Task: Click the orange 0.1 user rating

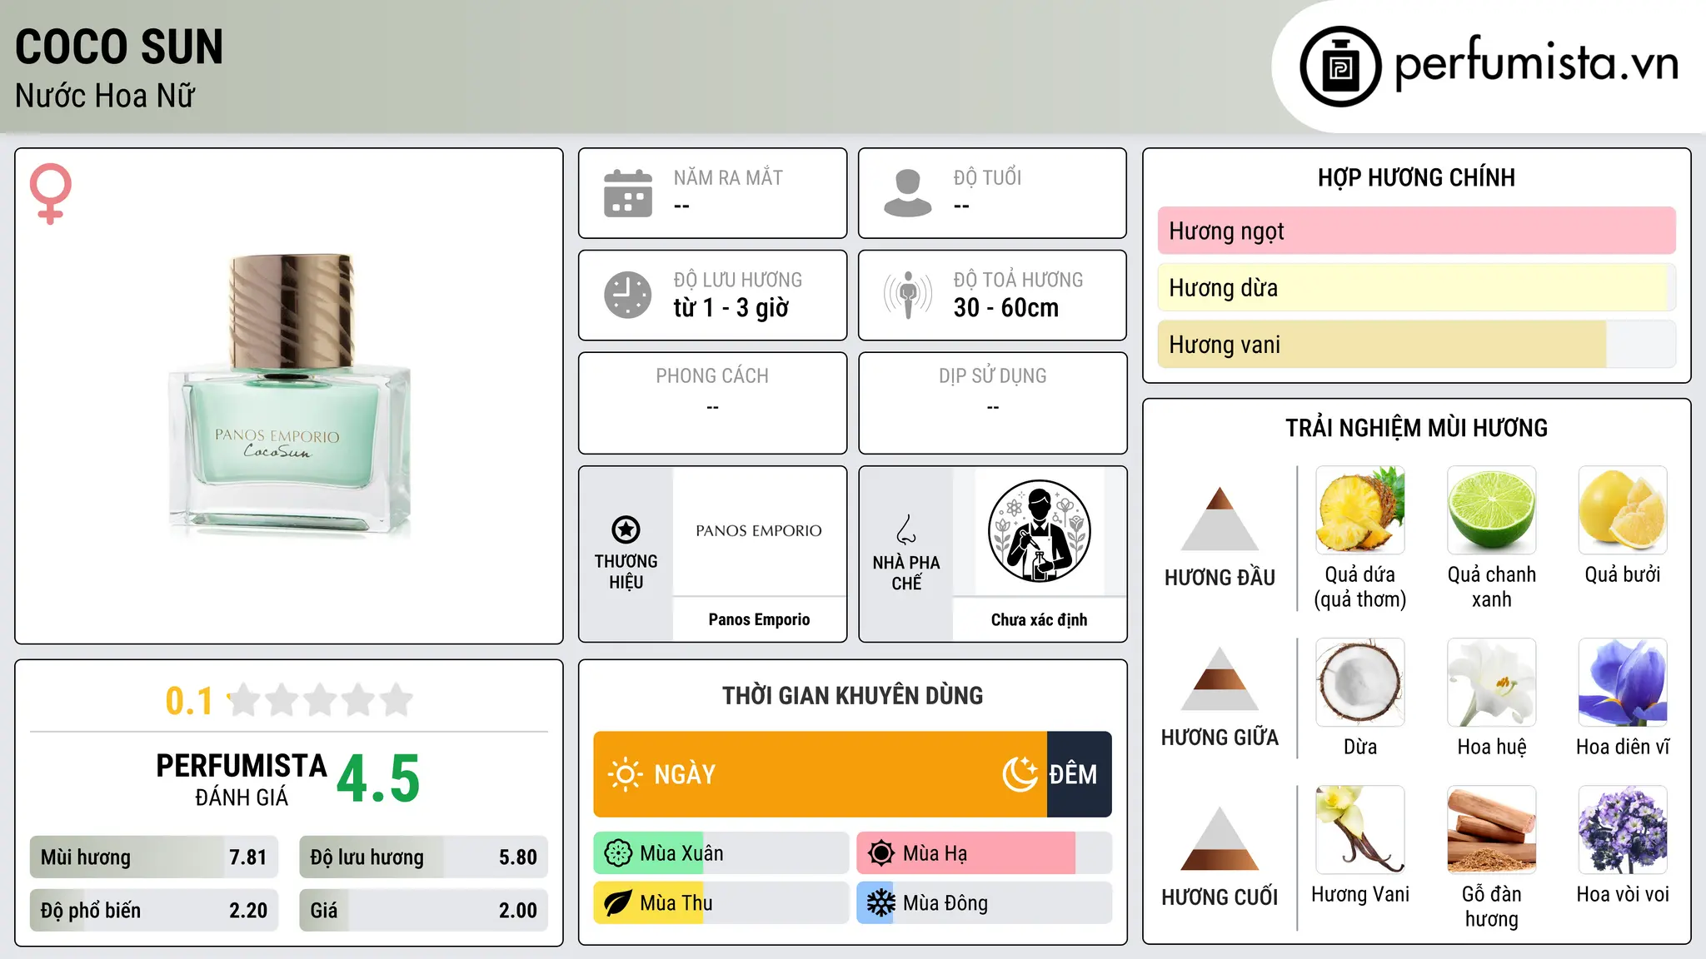Action: coord(189,701)
